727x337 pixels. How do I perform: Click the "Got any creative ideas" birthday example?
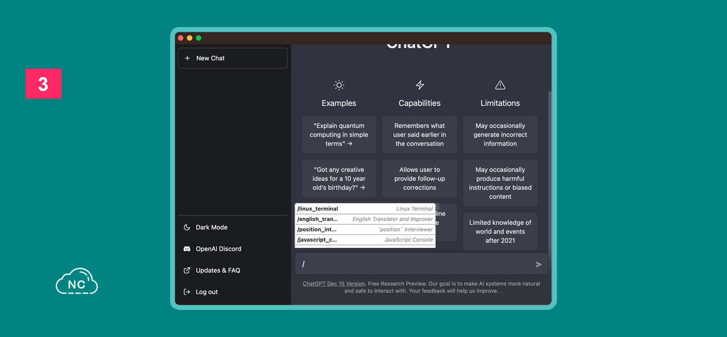coord(339,179)
